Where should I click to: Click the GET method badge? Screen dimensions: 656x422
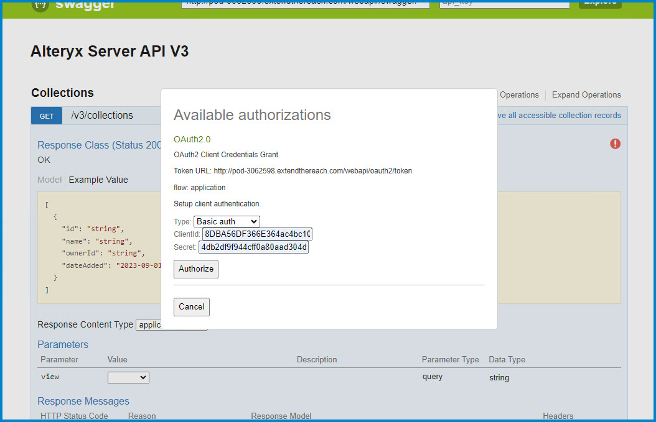(46, 115)
